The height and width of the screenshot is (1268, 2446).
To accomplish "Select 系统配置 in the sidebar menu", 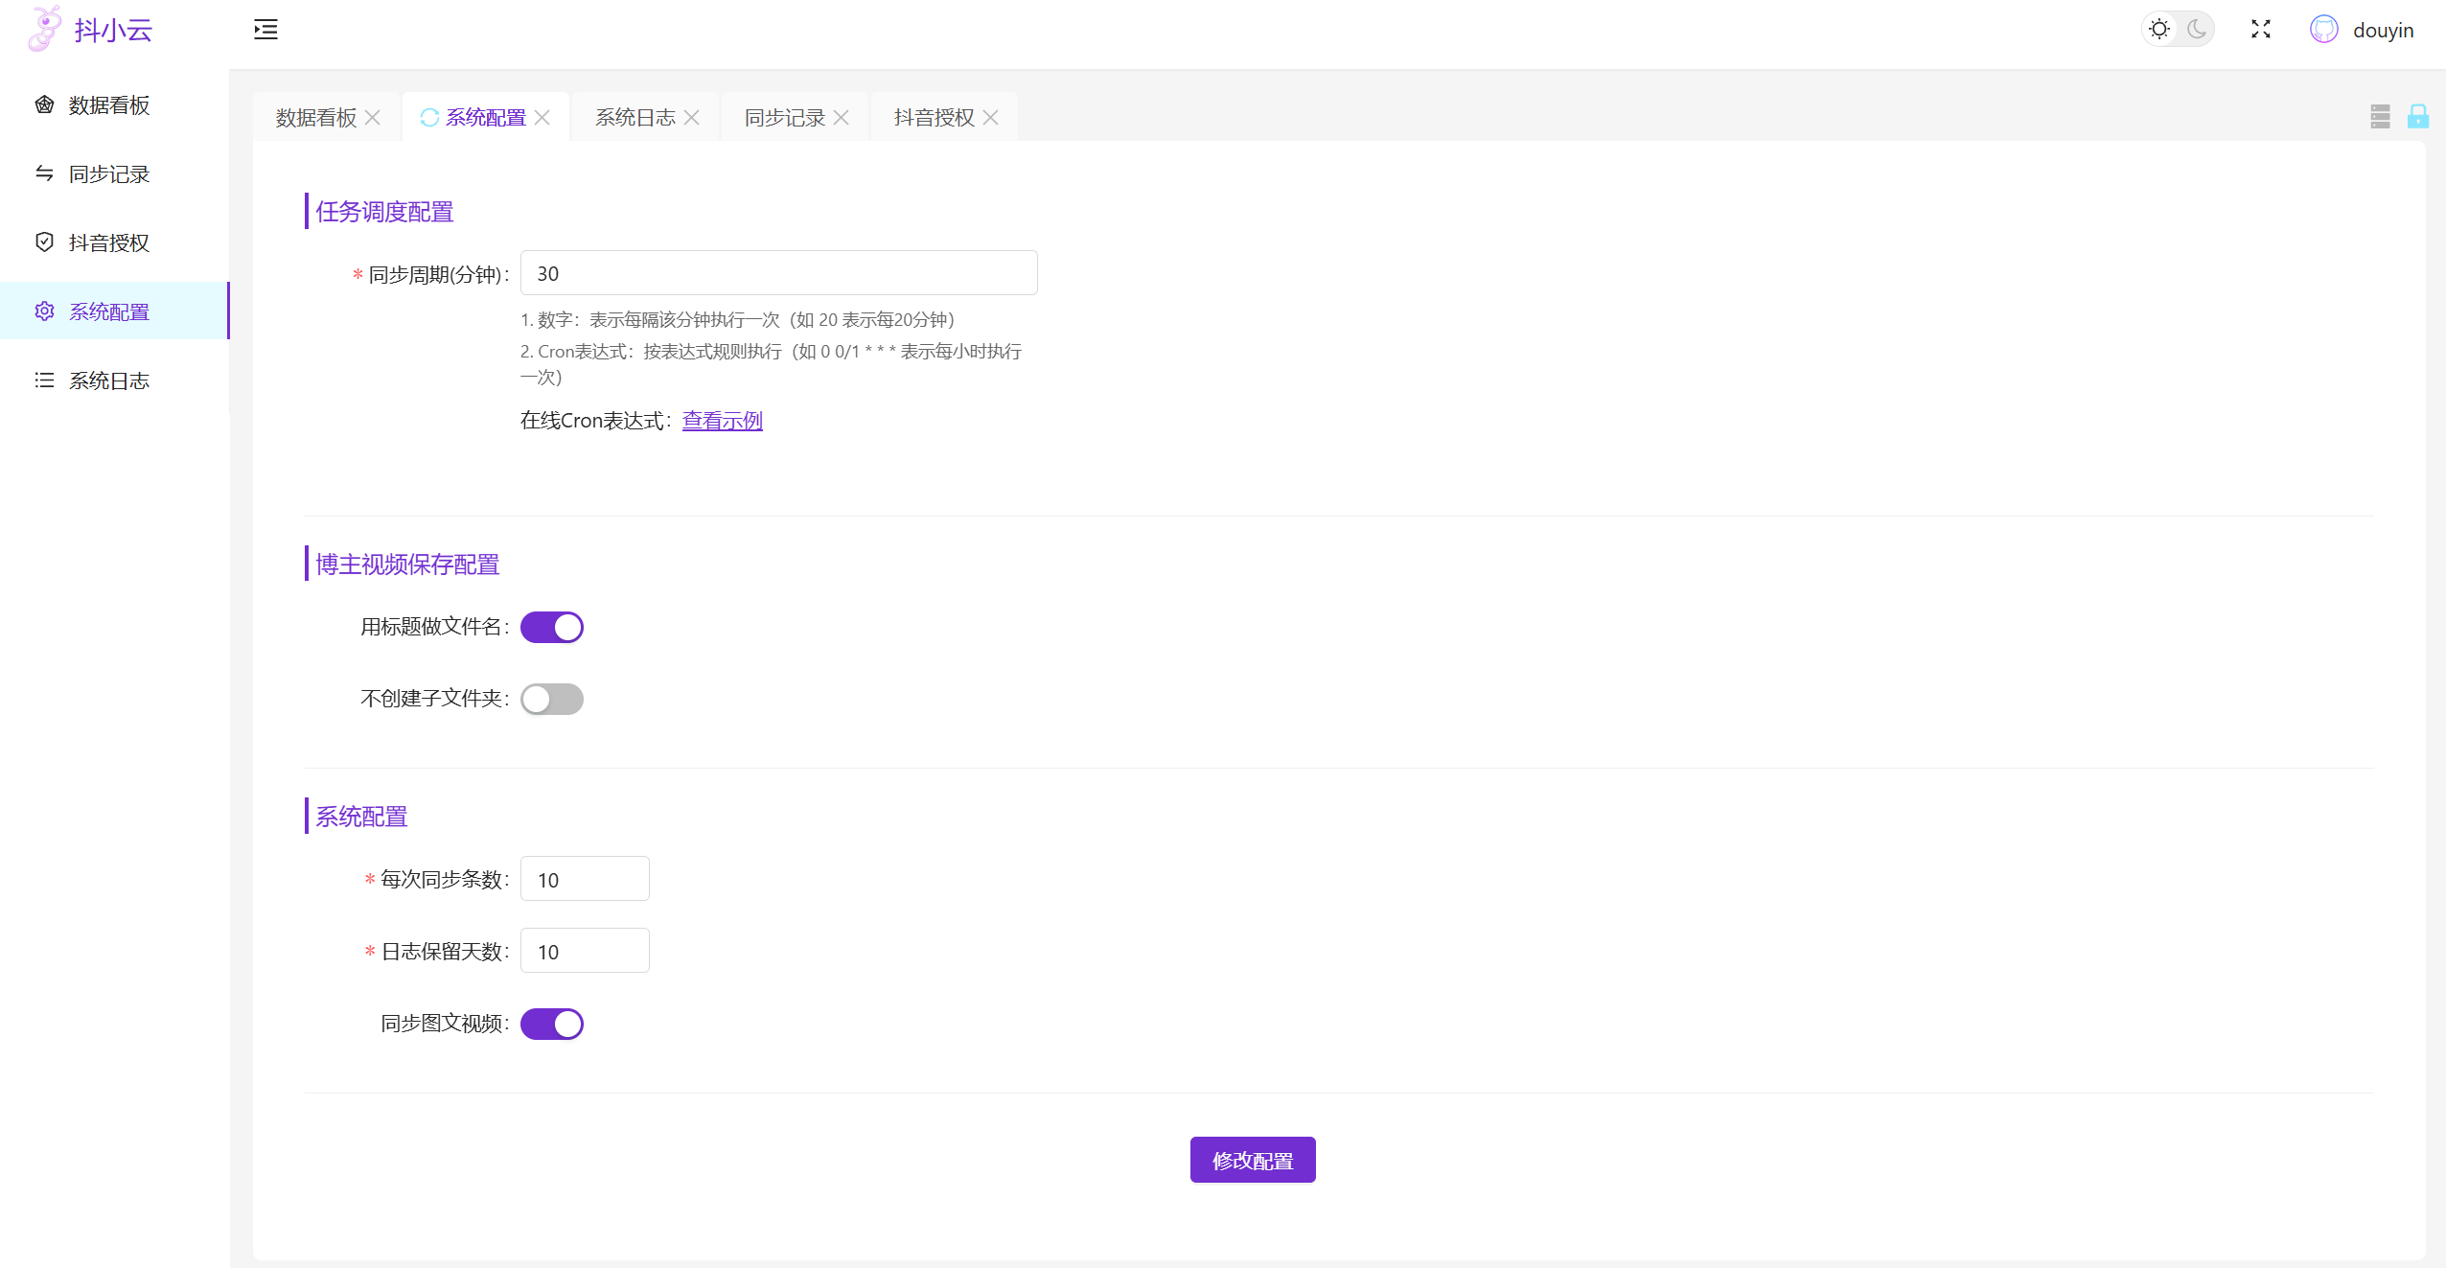I will [114, 311].
